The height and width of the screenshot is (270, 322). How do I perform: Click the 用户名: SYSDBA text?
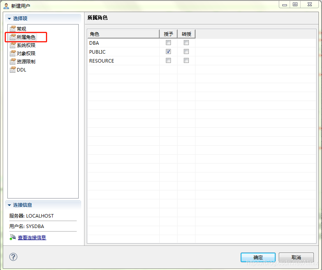(x=27, y=226)
